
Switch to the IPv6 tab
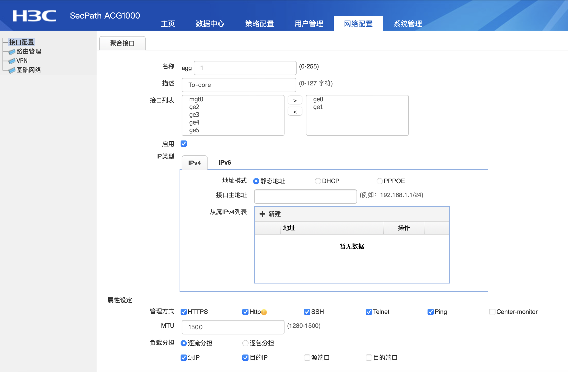tap(225, 163)
